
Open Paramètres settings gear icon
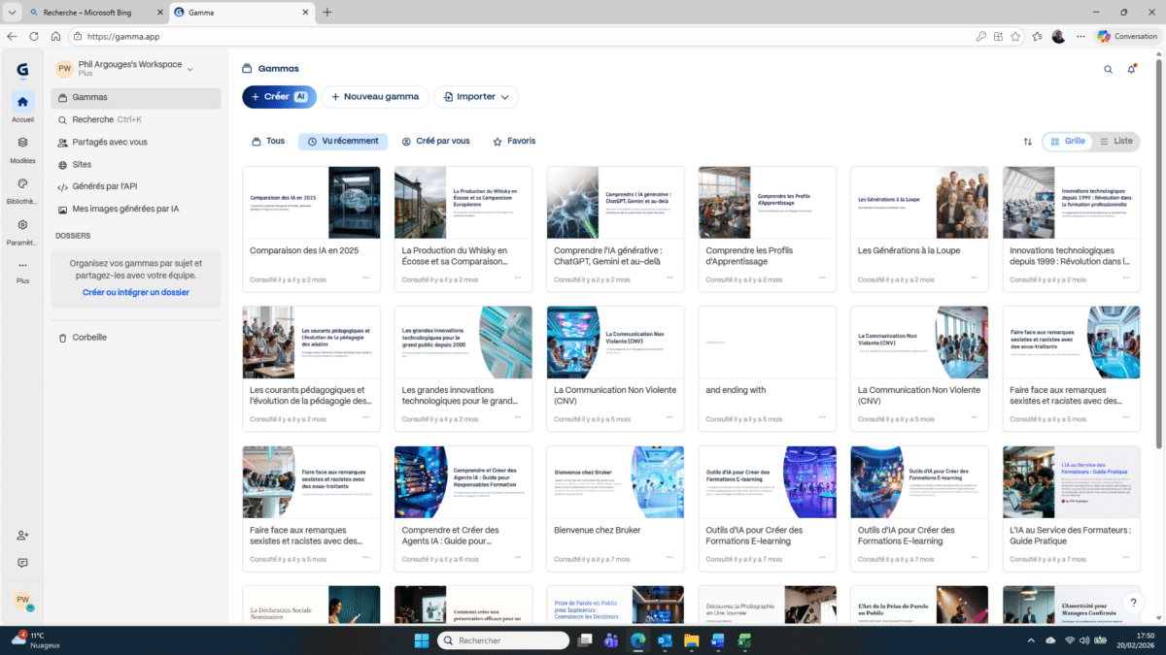[x=22, y=225]
